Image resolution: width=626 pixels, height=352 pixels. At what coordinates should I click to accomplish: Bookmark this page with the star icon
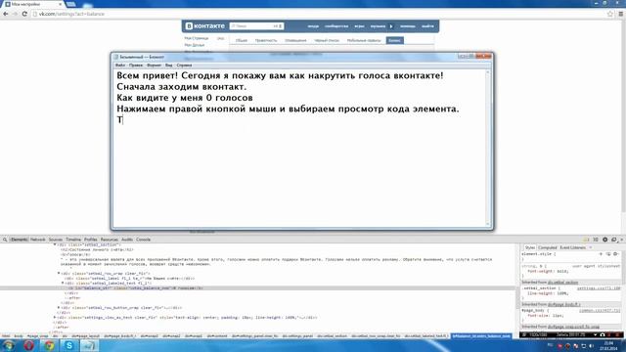click(610, 14)
